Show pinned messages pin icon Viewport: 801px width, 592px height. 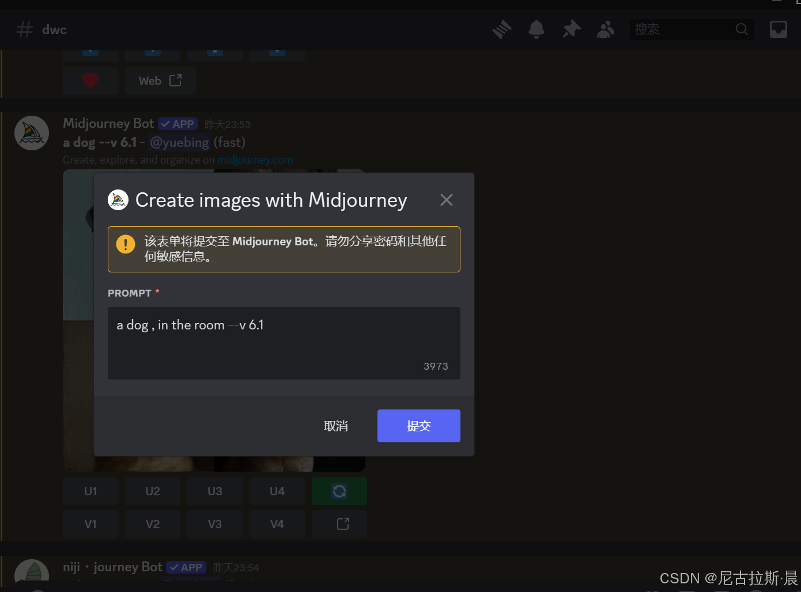571,29
